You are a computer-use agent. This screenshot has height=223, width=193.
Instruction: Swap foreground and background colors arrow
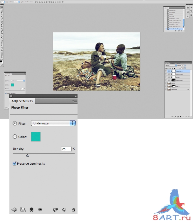click(x=3, y=59)
